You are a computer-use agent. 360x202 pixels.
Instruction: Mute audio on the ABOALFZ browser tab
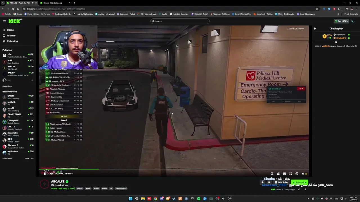tap(32, 3)
